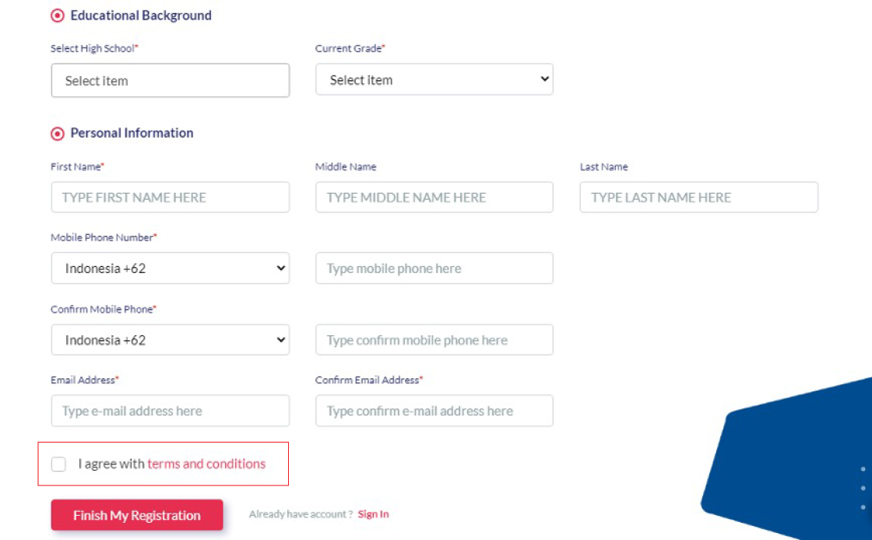Open the Confirm Mobile Phone country code dropdown
872x540 pixels.
[171, 340]
